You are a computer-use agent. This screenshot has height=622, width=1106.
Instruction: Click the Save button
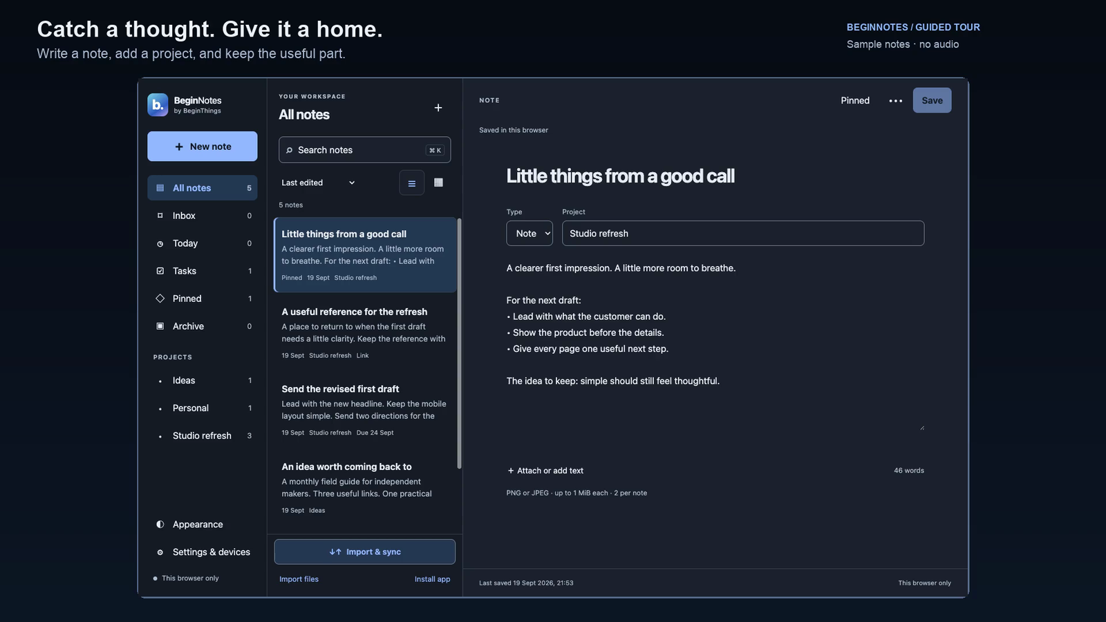[x=932, y=101]
